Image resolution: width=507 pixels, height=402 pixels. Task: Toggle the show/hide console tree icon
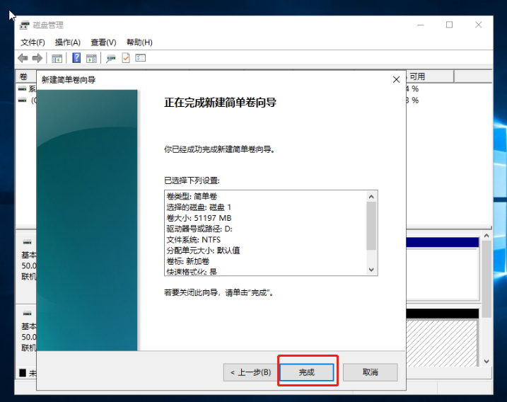(x=57, y=58)
